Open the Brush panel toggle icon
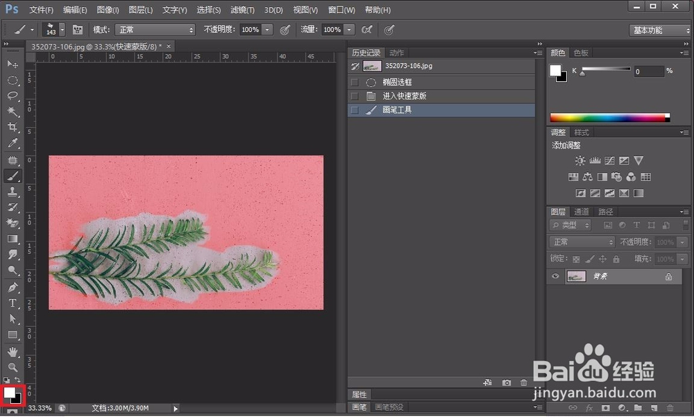Viewport: 694px width, 417px height. tap(78, 30)
